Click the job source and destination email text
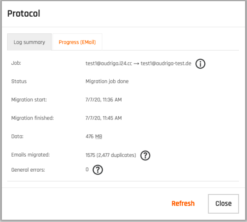 (x=139, y=64)
